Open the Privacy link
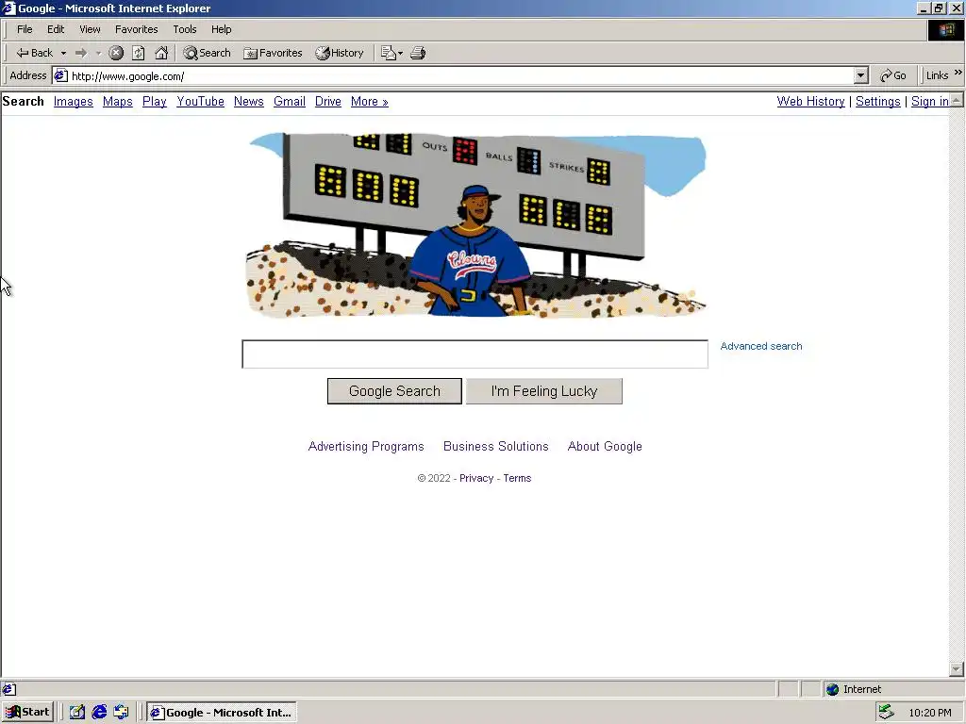The height and width of the screenshot is (724, 966). pyautogui.click(x=476, y=478)
